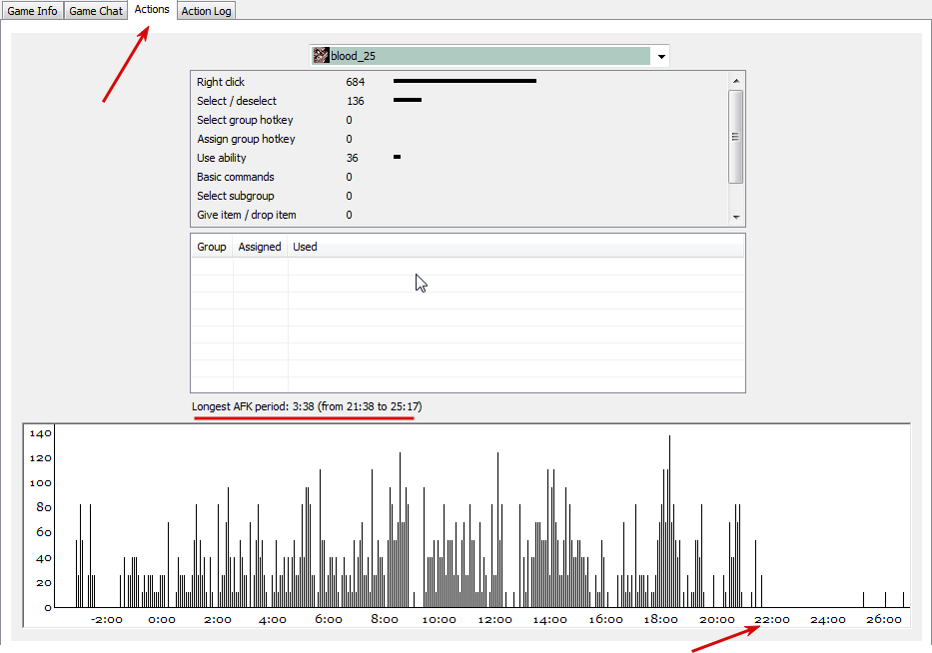Click the Select / deselect bar indicator
This screenshot has width=932, height=653.
tap(408, 100)
